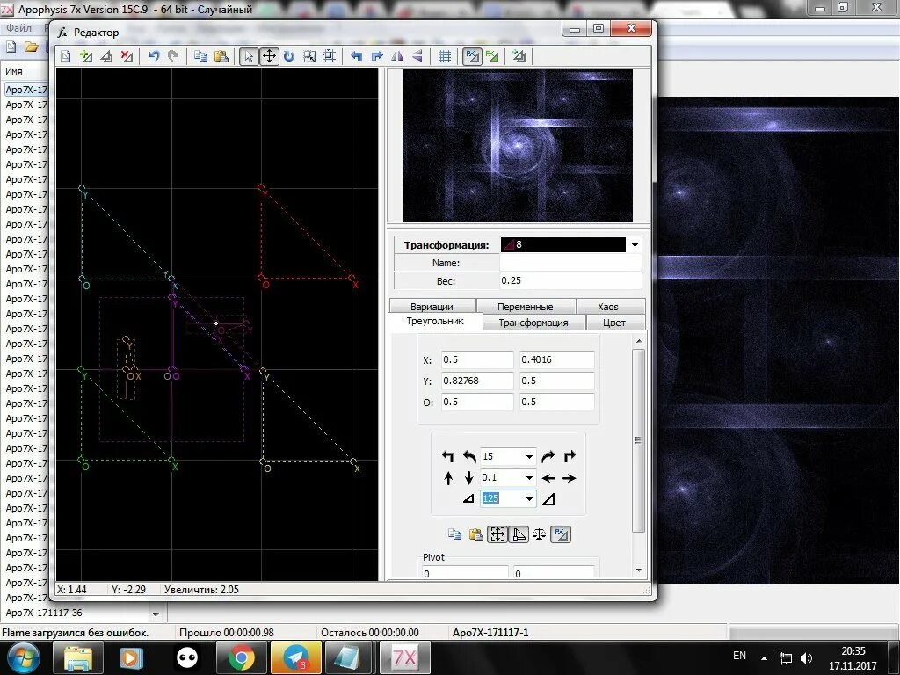Redo the editor action
900x675 pixels.
173,56
